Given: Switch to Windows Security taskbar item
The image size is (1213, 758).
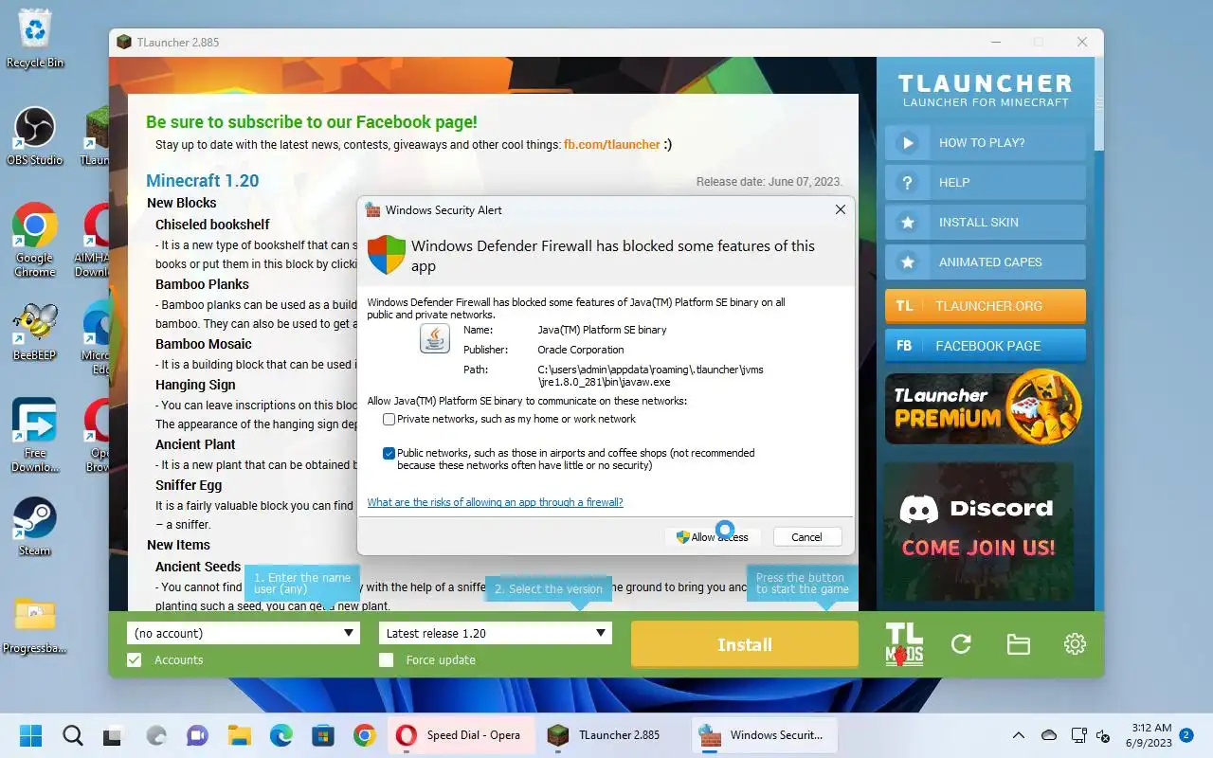Looking at the screenshot, I should coord(763,735).
